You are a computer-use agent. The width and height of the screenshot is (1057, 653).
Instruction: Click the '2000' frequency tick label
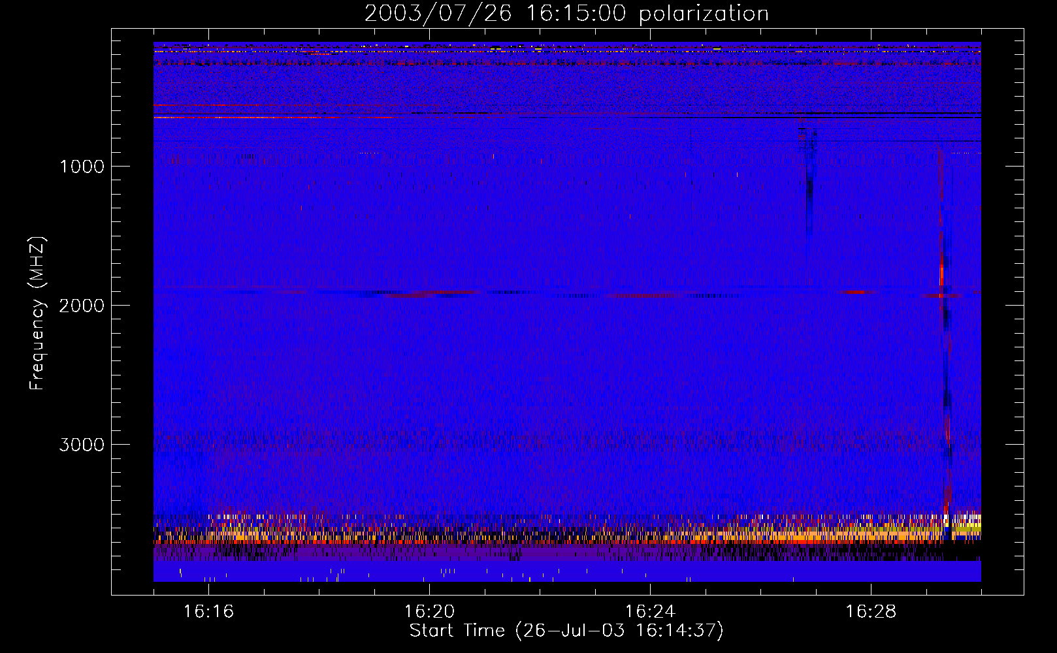click(82, 306)
